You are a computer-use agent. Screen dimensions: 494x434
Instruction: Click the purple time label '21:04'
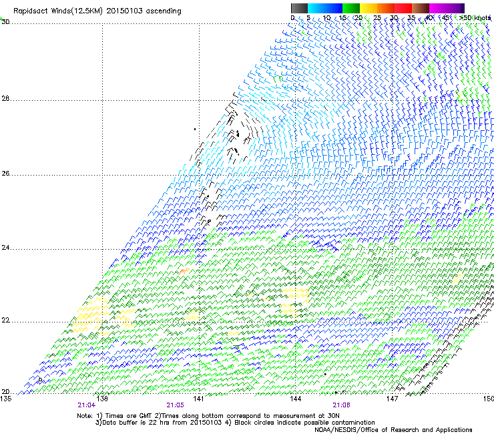click(86, 405)
